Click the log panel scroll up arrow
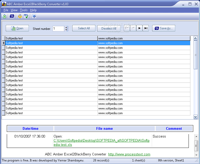 (196, 136)
